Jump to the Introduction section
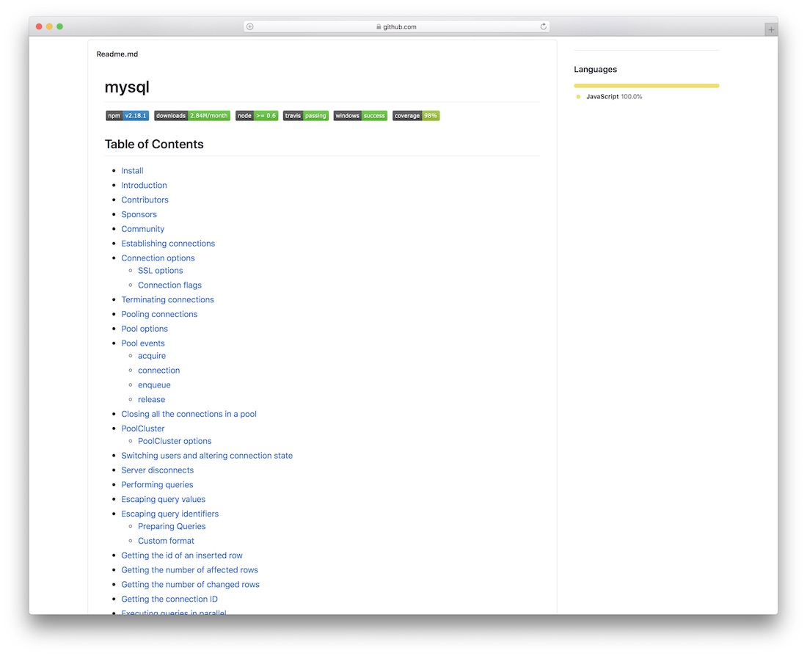Image resolution: width=807 pixels, height=656 pixels. [x=144, y=186]
